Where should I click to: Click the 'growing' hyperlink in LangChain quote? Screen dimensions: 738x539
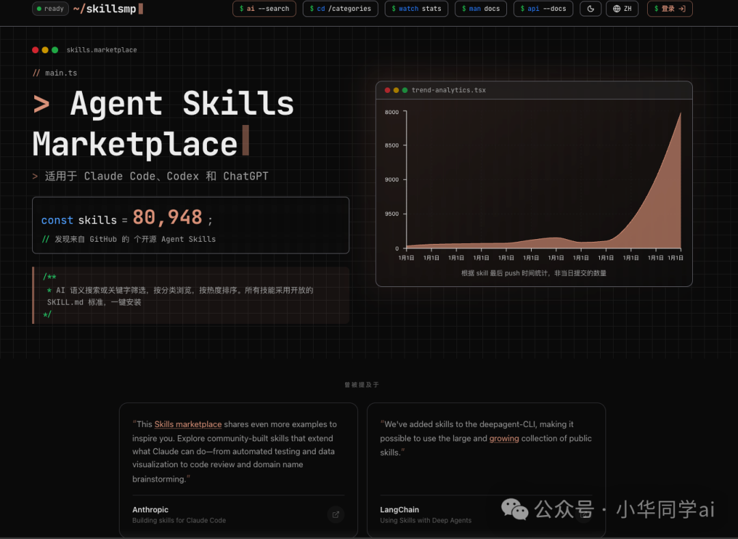point(504,438)
